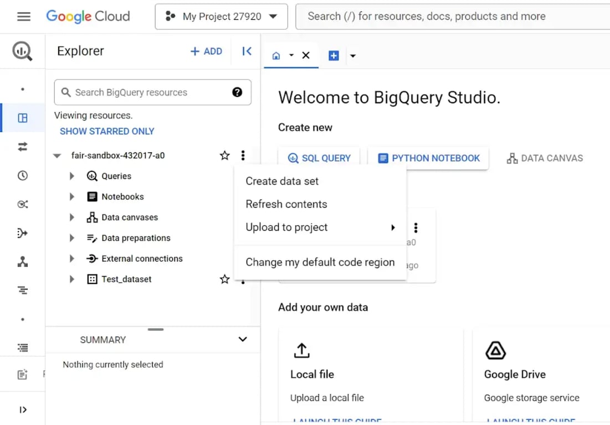Open data transfers arrows sidebar icon

[x=23, y=147]
